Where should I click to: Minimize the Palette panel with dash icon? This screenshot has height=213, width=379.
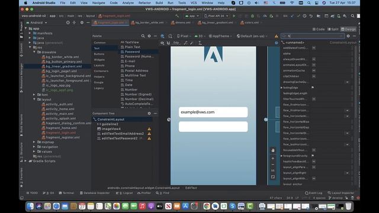click(x=155, y=36)
